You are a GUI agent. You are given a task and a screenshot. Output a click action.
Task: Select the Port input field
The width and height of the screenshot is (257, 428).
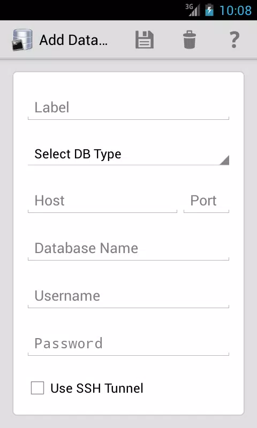[x=207, y=201]
